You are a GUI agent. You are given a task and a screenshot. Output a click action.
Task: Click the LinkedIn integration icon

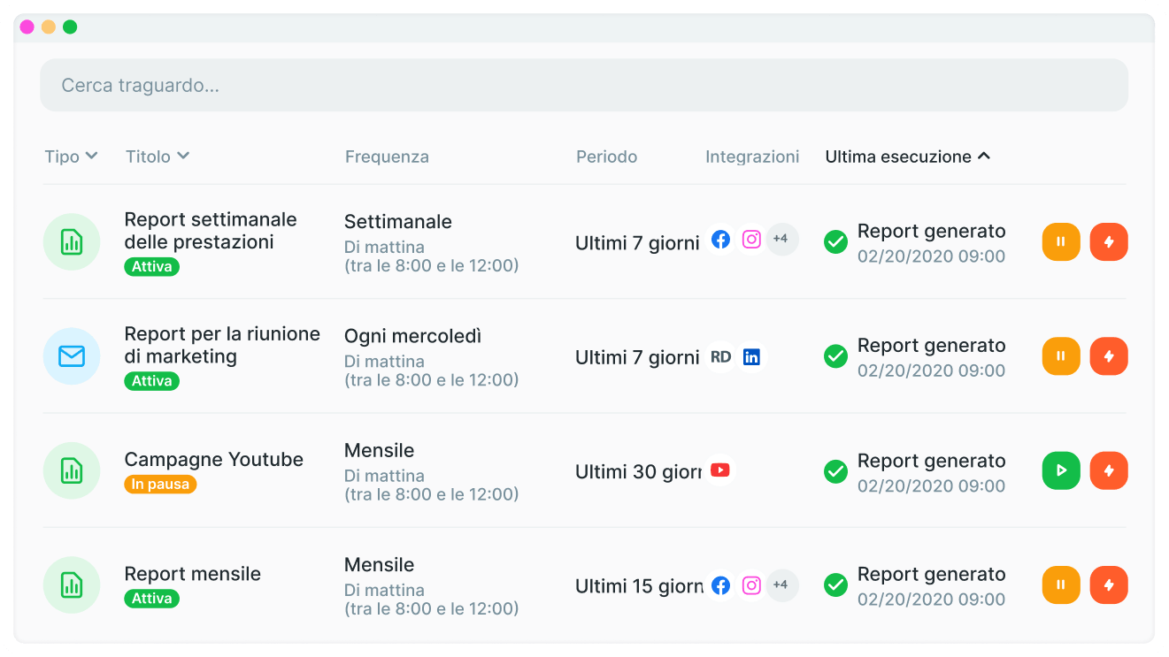tap(751, 357)
